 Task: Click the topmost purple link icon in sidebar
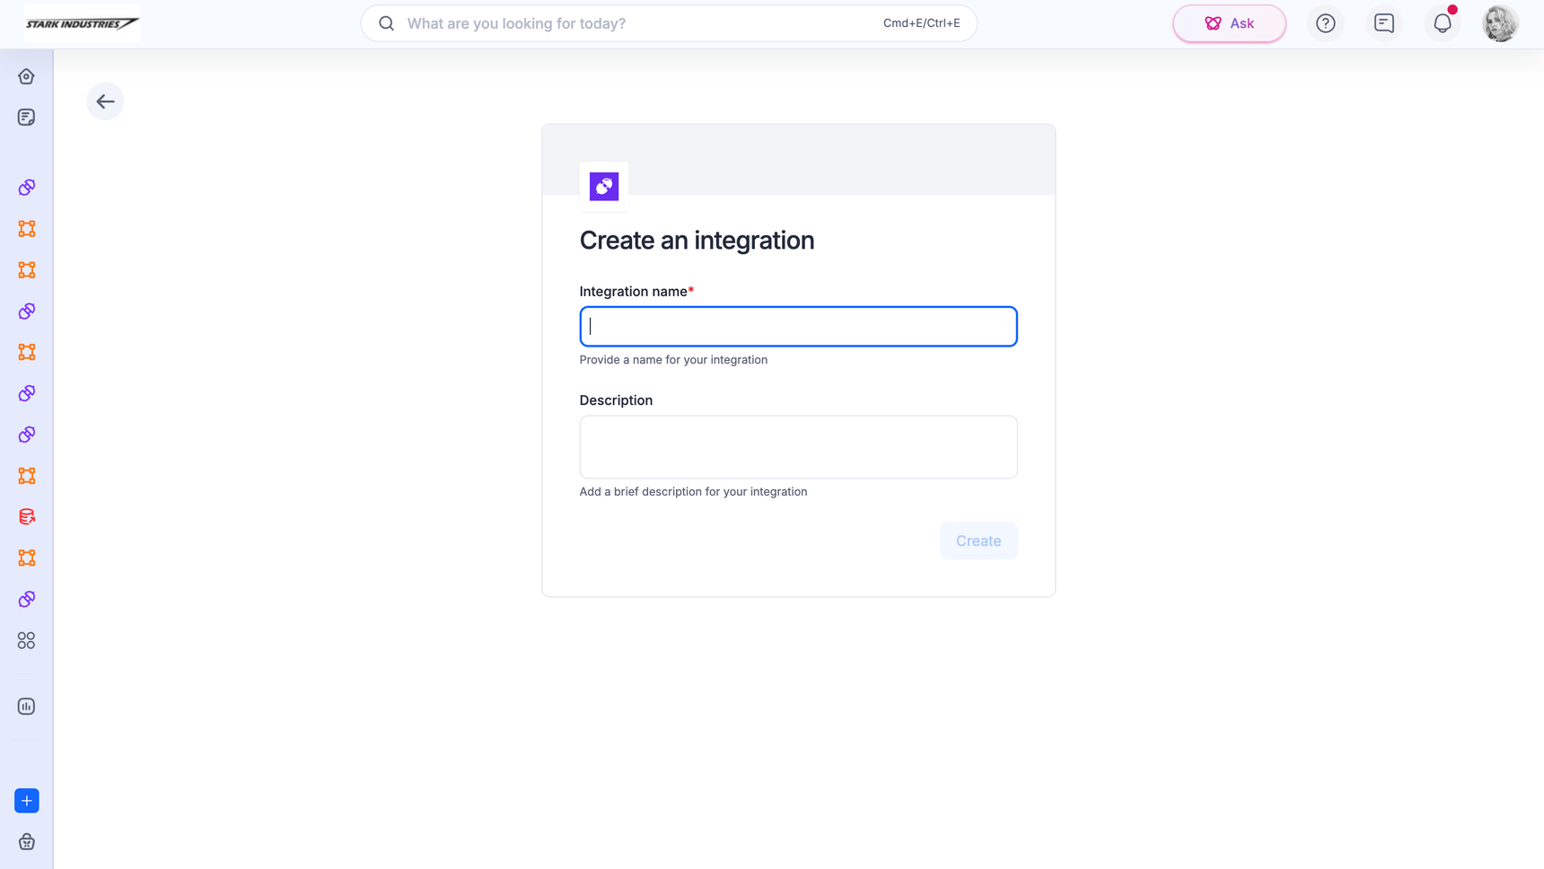click(x=27, y=188)
